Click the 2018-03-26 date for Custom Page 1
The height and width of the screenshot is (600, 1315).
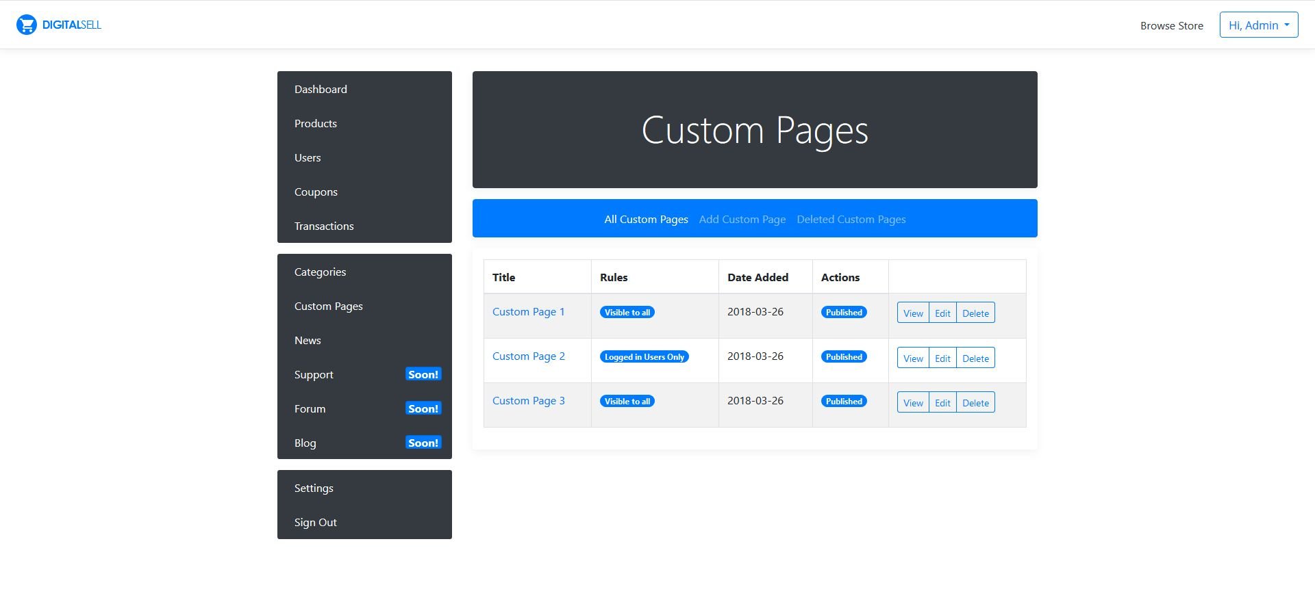[755, 311]
